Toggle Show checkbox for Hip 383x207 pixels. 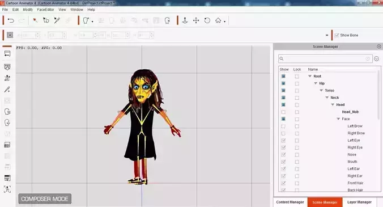click(283, 83)
